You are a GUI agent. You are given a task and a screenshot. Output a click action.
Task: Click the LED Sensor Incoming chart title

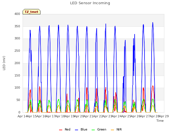tap(90, 3)
